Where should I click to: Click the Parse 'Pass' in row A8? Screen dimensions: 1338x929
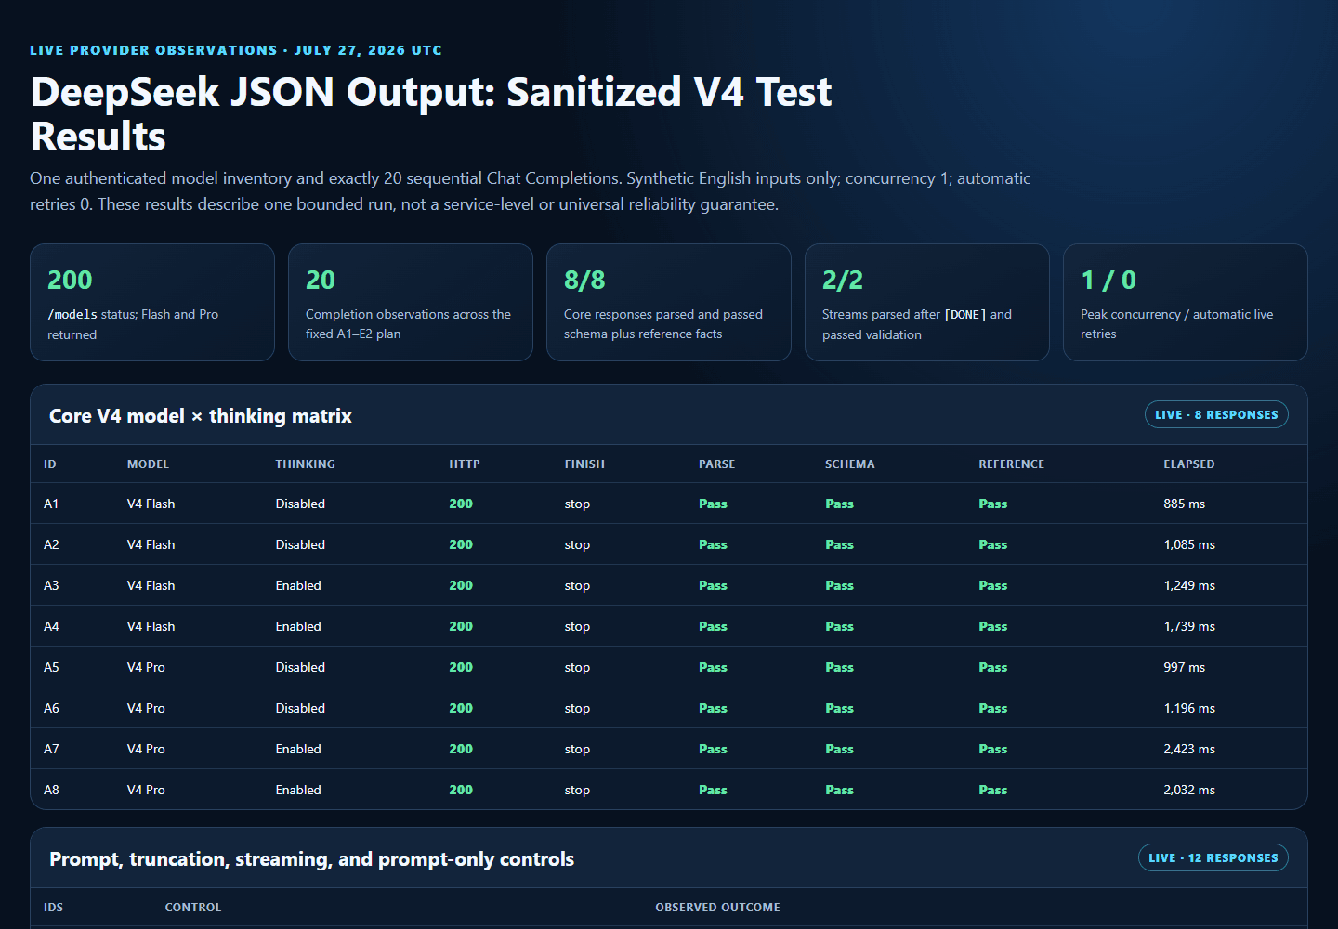[713, 790]
